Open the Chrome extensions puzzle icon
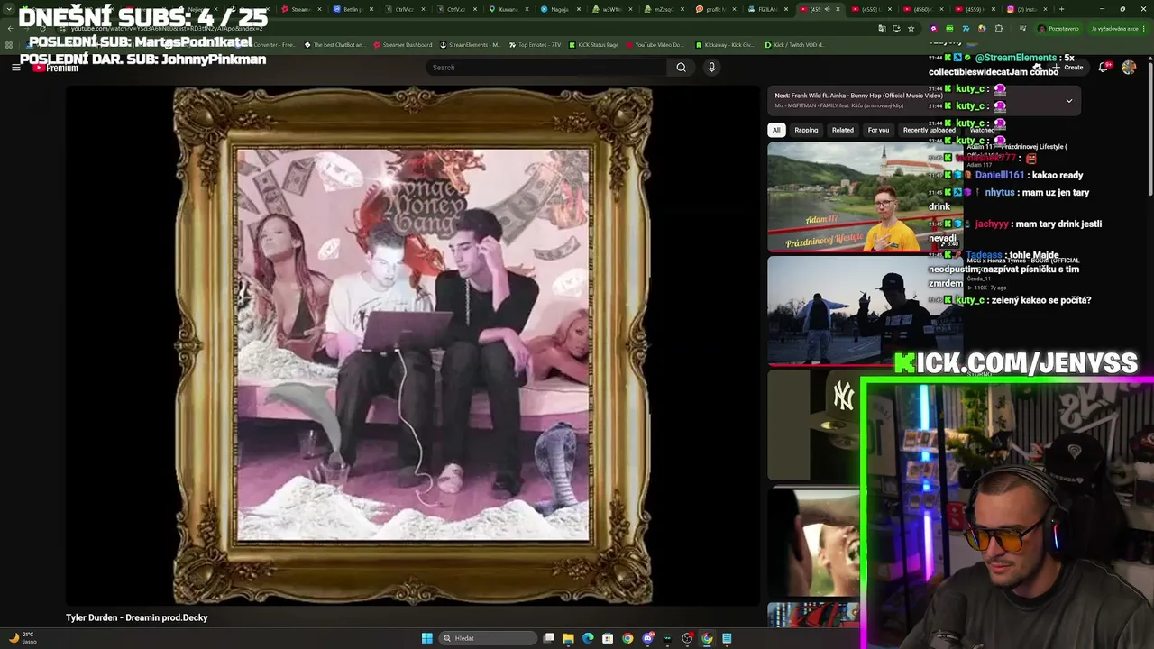The height and width of the screenshot is (649, 1154). tap(998, 29)
